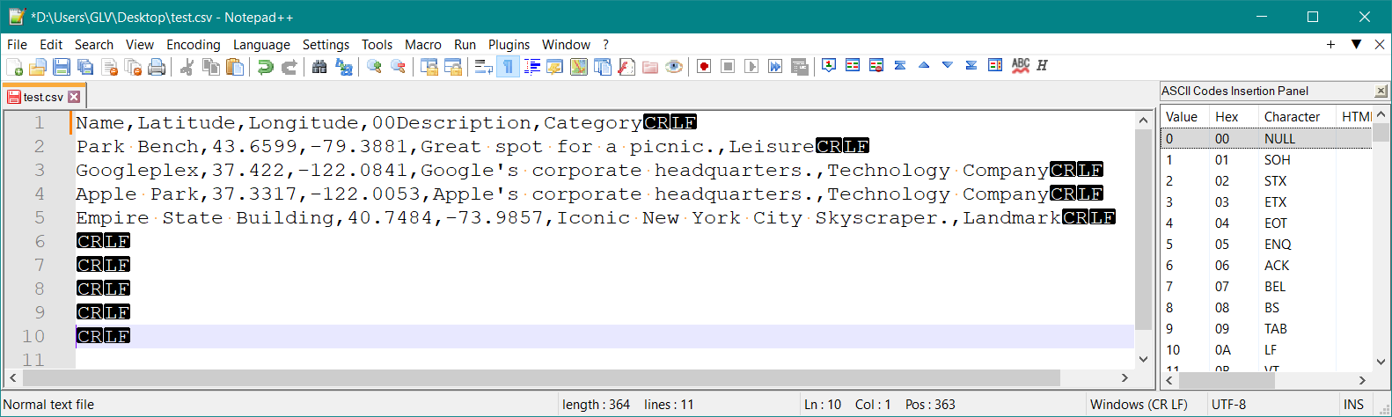
Task: Toggle the Function List panel
Action: (626, 67)
